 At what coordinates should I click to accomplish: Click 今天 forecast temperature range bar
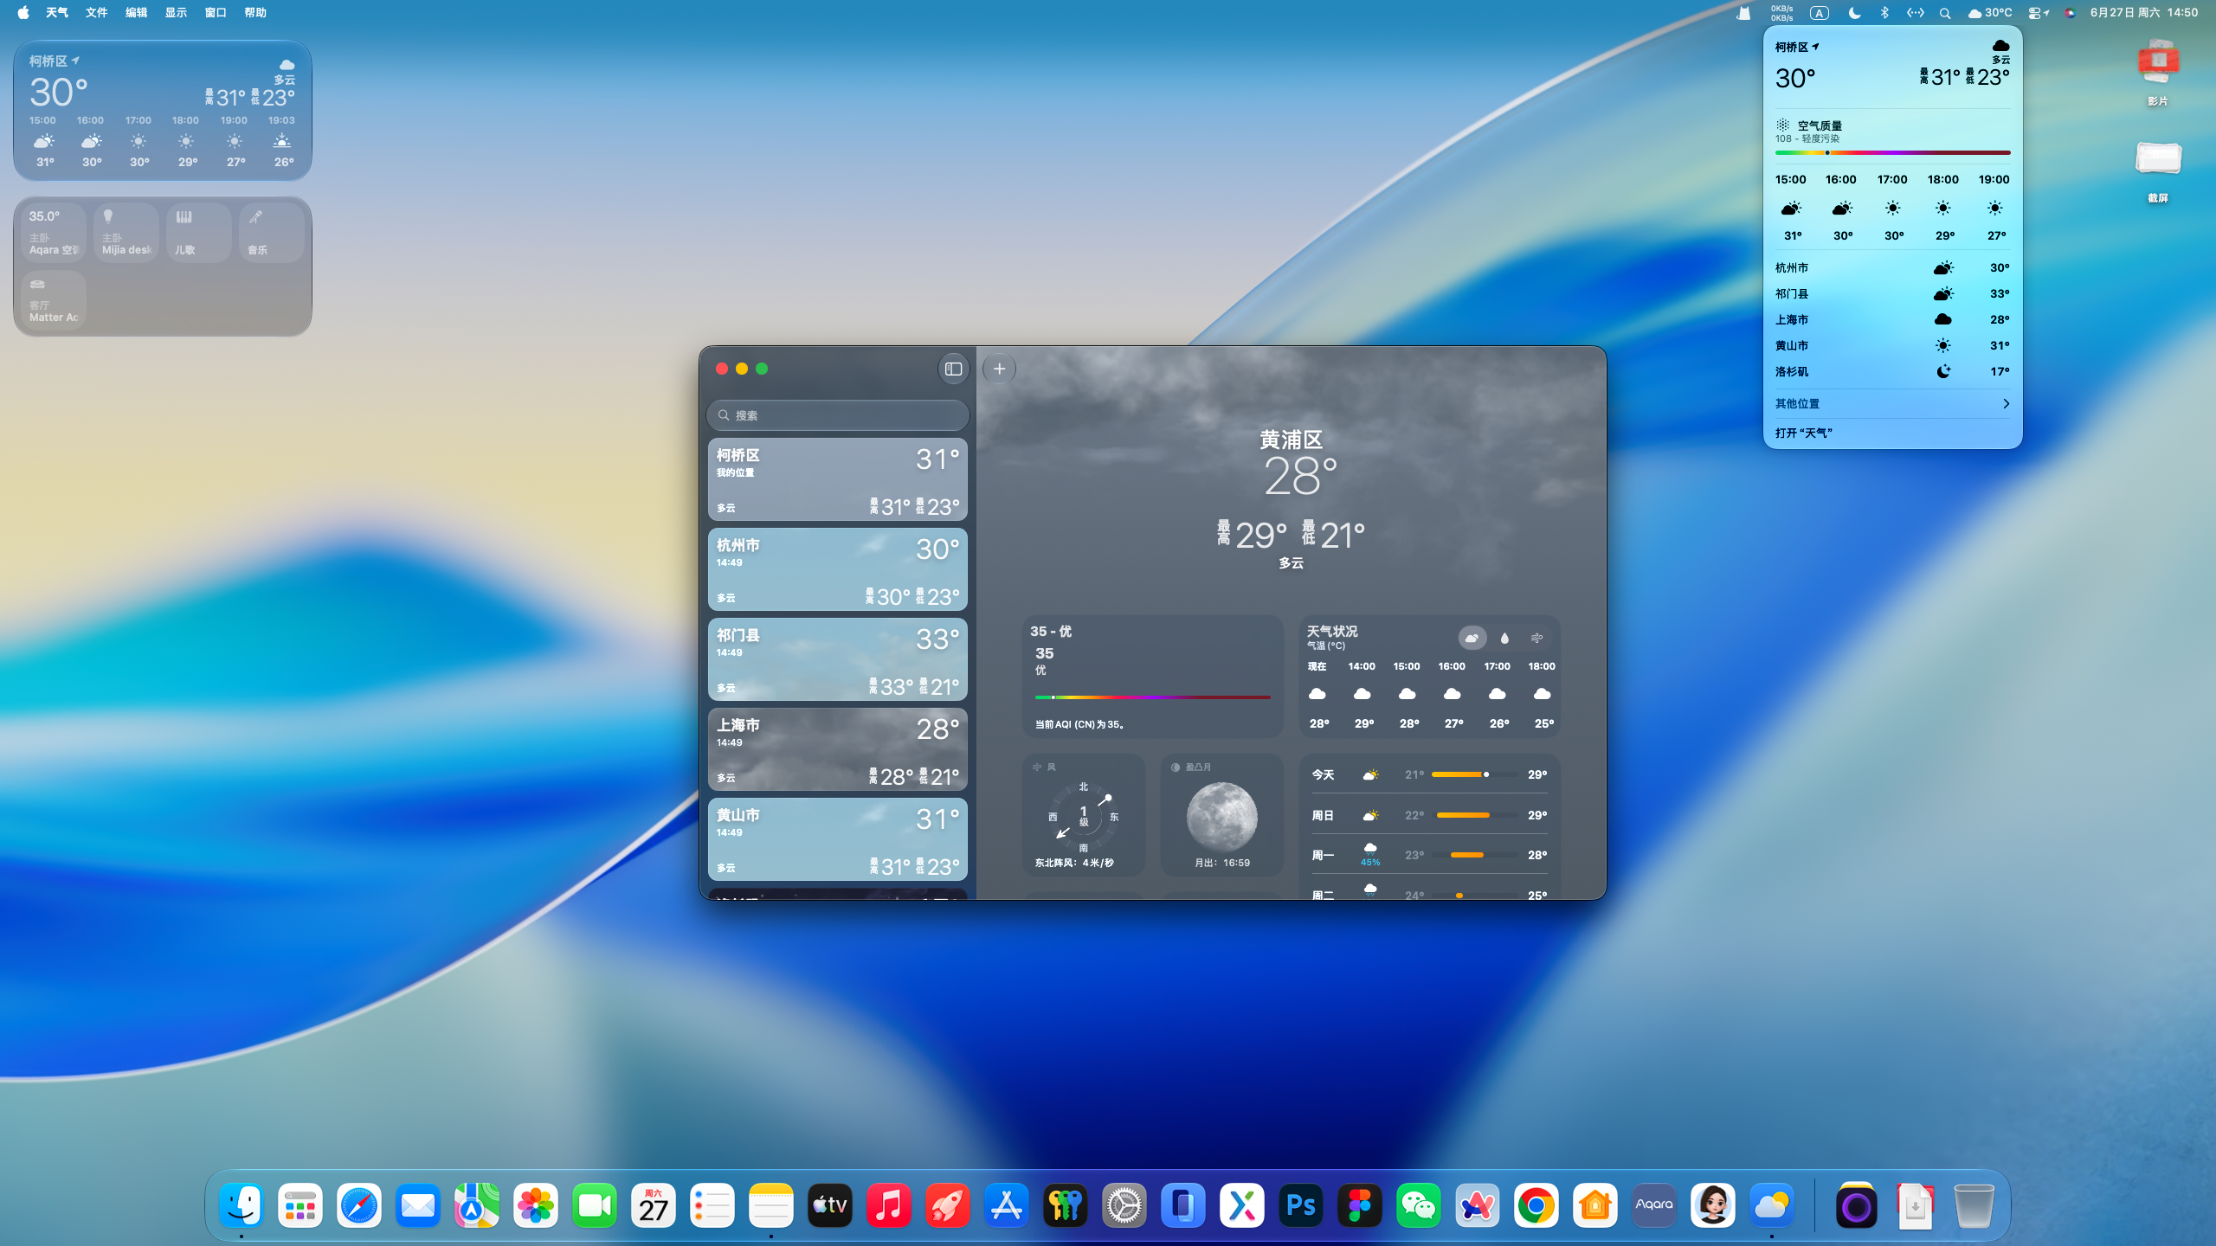(1474, 774)
